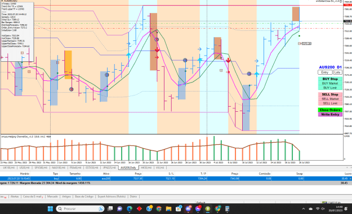Show hidden system tray icons

tap(304, 208)
